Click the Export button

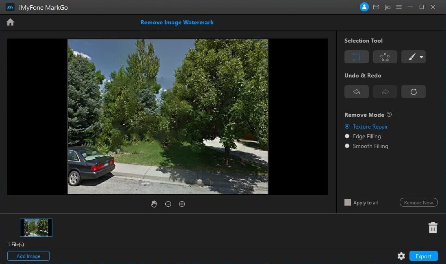[424, 256]
